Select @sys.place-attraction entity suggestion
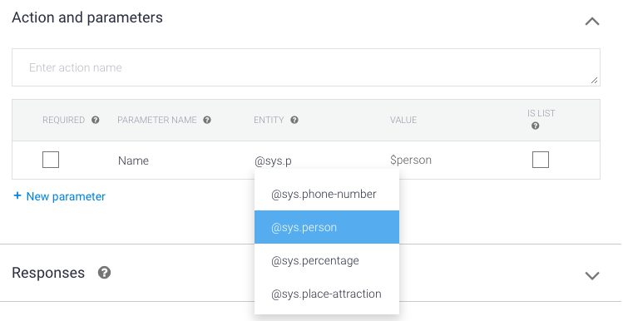The width and height of the screenshot is (623, 321). tap(327, 294)
